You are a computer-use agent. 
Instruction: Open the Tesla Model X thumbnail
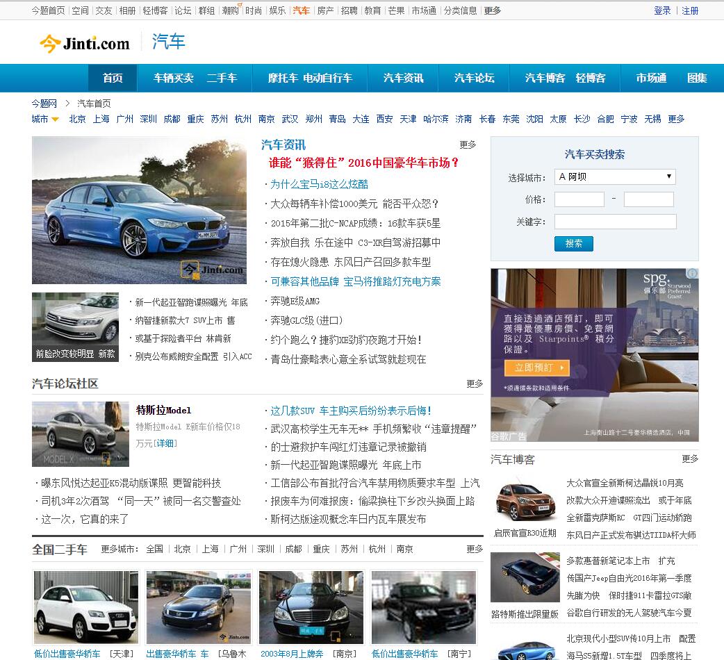coord(81,434)
